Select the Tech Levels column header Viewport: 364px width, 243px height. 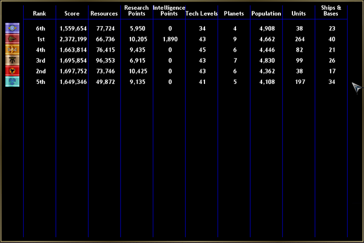(201, 13)
